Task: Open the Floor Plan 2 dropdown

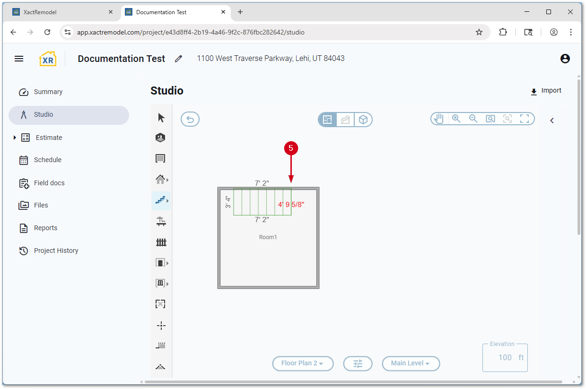Action: 303,363
